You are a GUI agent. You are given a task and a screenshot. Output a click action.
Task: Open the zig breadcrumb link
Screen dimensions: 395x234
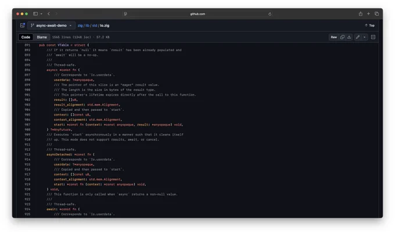80,26
